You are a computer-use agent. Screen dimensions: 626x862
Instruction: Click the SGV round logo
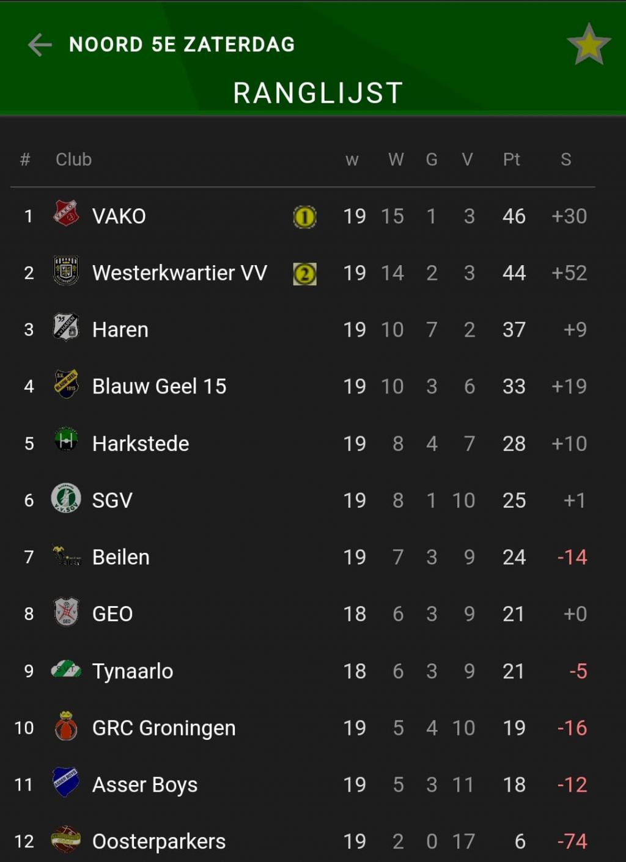66,497
